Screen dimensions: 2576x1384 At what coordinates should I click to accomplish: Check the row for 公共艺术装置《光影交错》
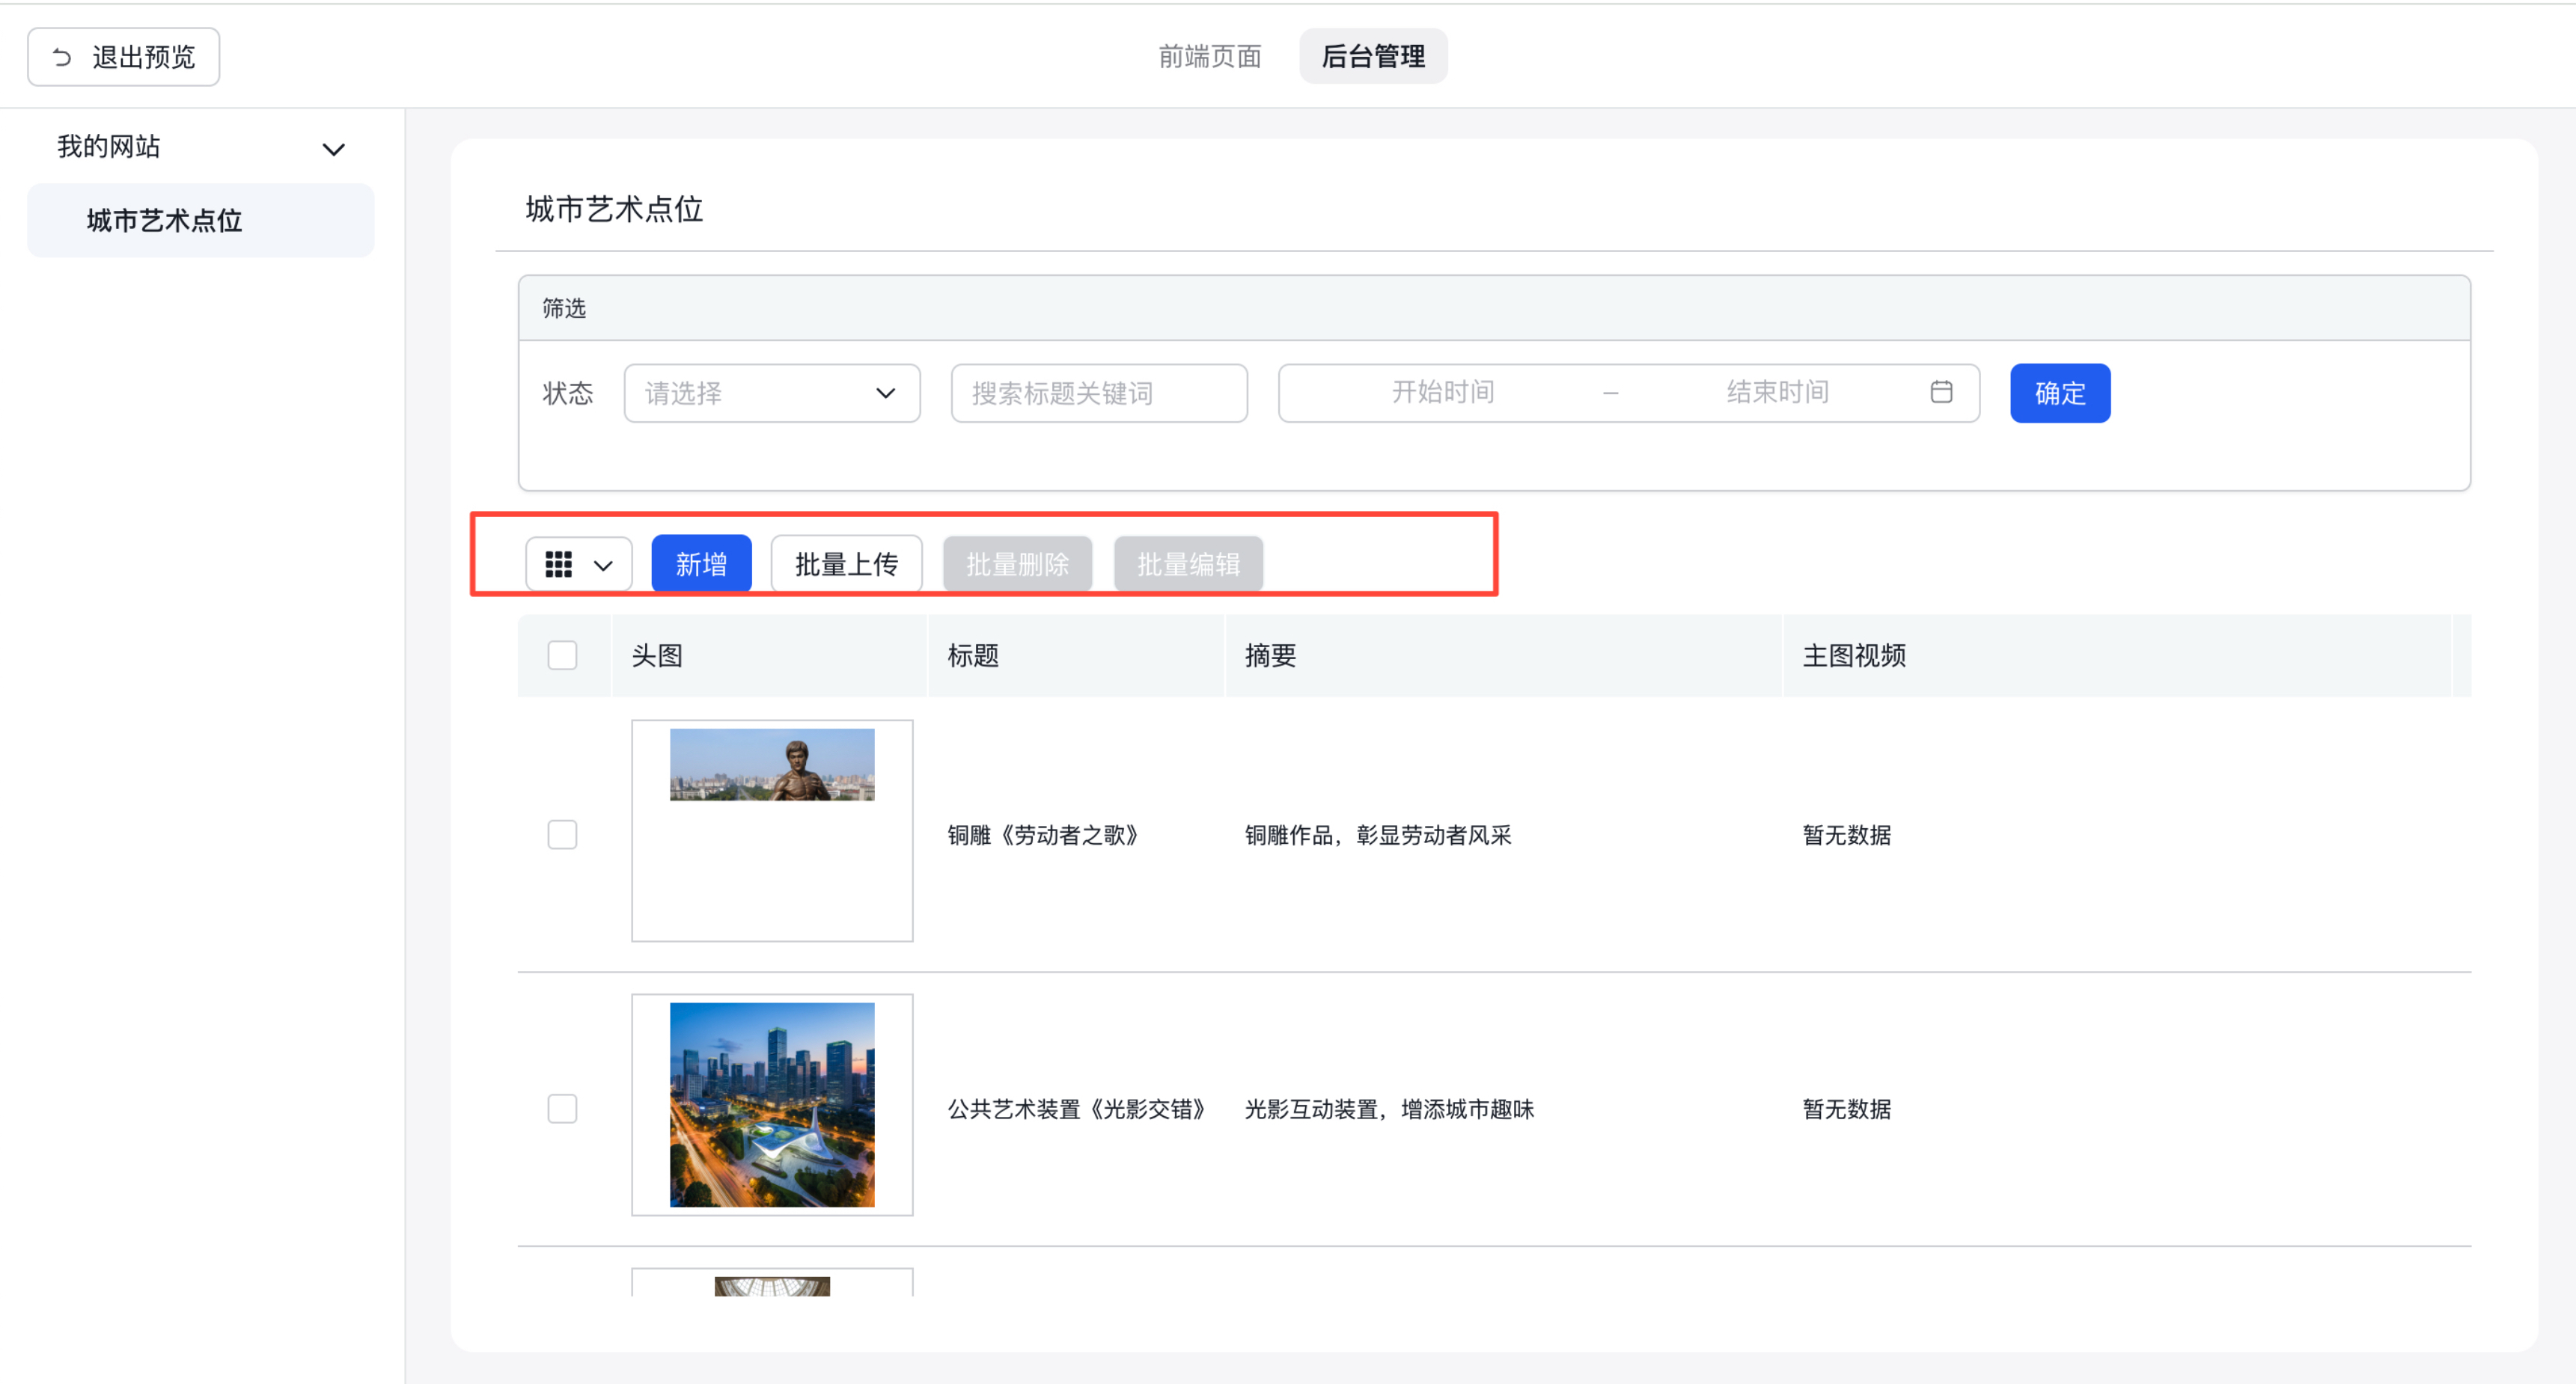562,1108
